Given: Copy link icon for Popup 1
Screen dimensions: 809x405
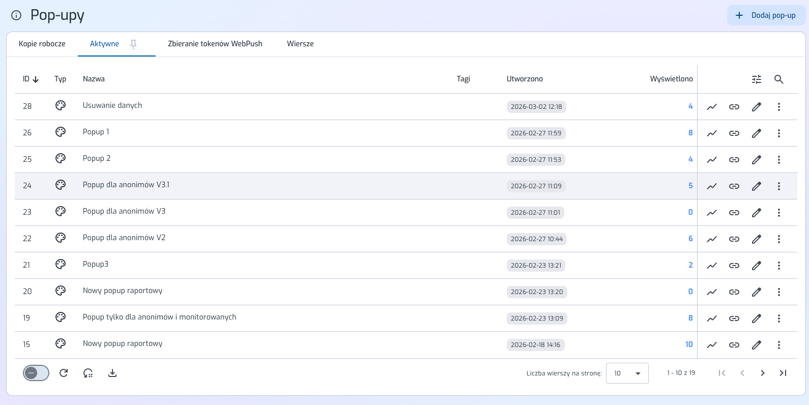Looking at the screenshot, I should coord(734,133).
